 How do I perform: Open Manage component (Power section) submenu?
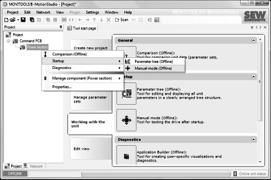83,78
